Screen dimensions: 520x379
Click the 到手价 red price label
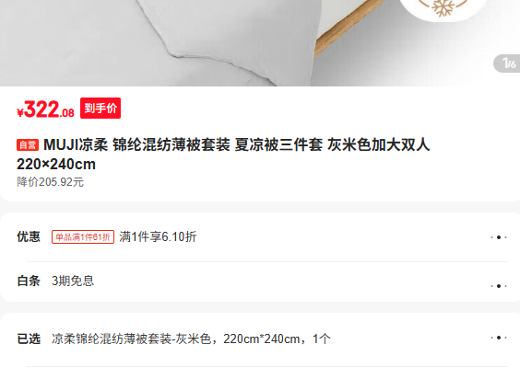(x=100, y=108)
